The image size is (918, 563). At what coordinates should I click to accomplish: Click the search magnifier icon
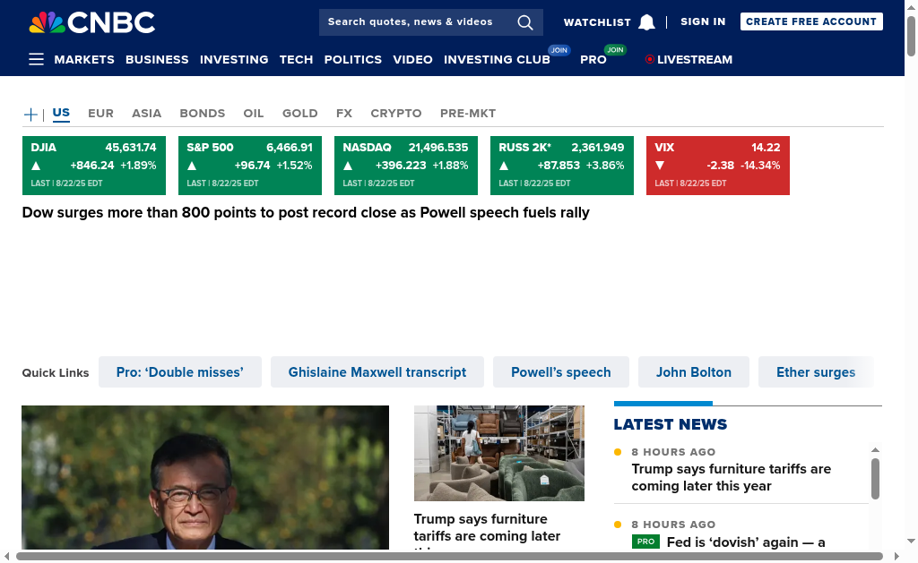525,22
